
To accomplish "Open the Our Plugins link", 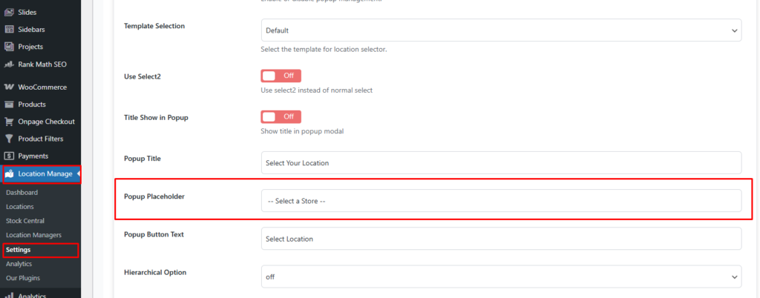I will 23,278.
